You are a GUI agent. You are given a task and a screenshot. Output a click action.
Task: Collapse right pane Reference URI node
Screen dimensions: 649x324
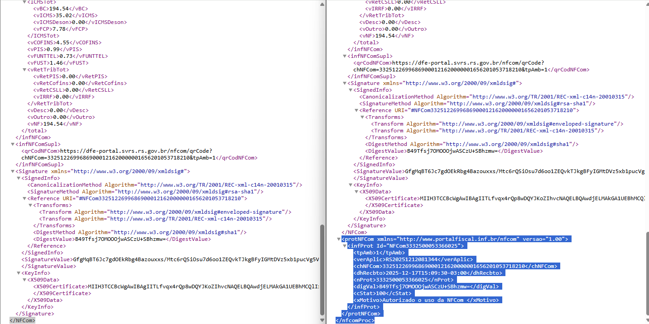[356, 111]
